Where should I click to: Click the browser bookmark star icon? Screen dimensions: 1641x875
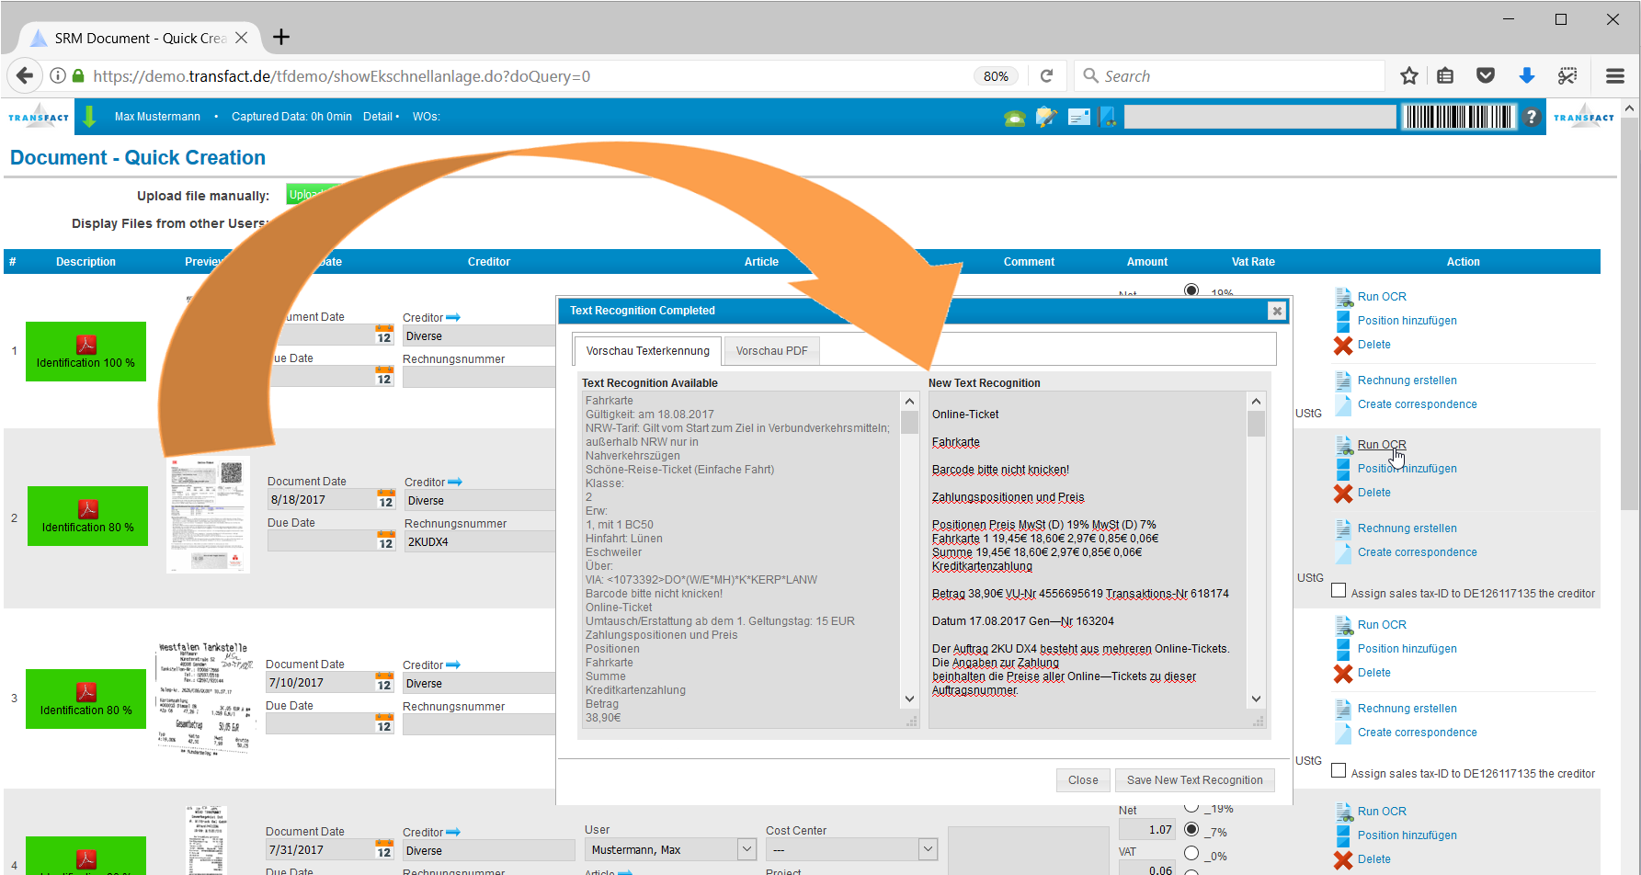(1408, 76)
